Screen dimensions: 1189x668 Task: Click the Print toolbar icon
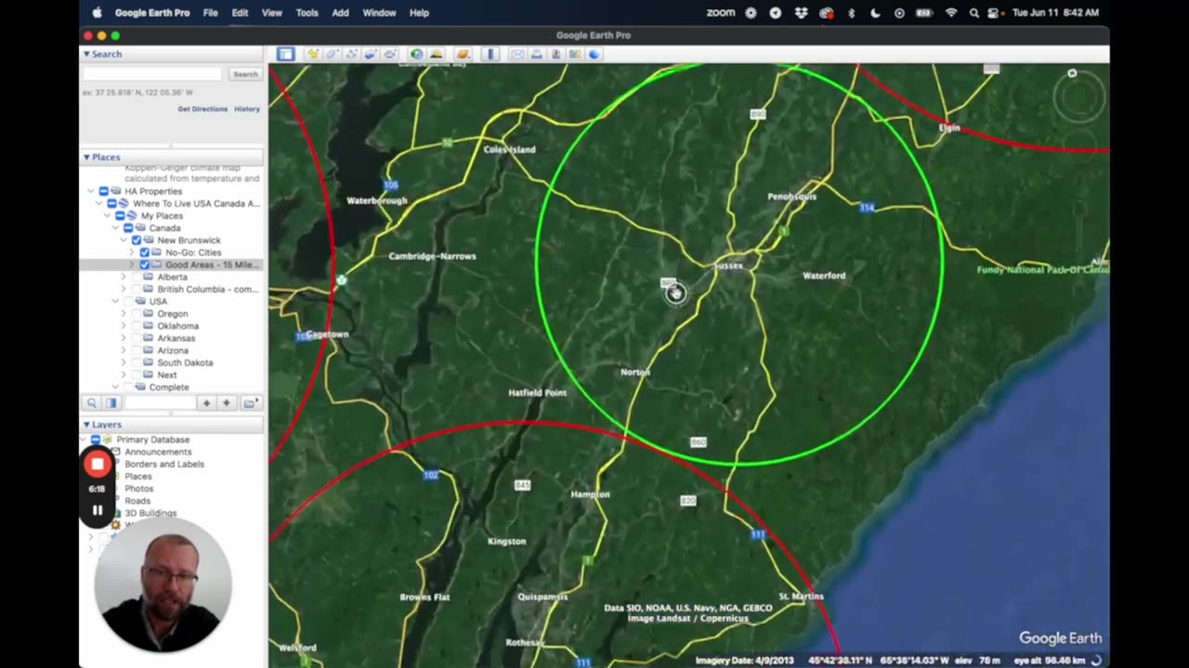point(537,54)
